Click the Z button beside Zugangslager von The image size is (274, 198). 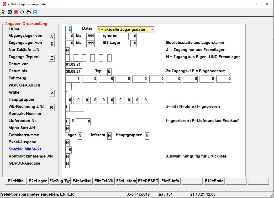pos(51,44)
